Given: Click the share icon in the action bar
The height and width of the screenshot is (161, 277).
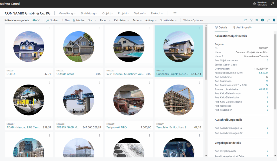Looking at the screenshot, I should (x=245, y=20).
